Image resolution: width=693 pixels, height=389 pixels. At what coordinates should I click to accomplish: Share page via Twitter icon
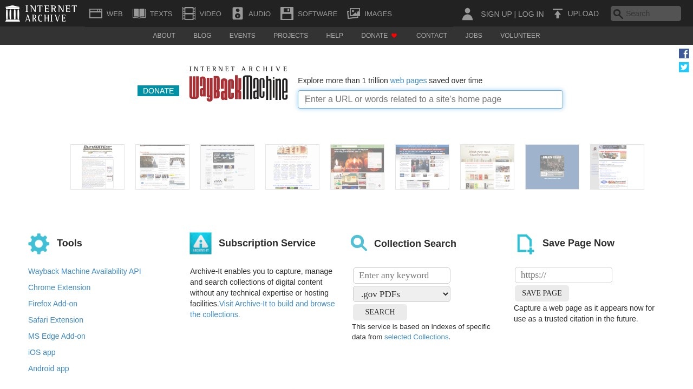(x=684, y=67)
